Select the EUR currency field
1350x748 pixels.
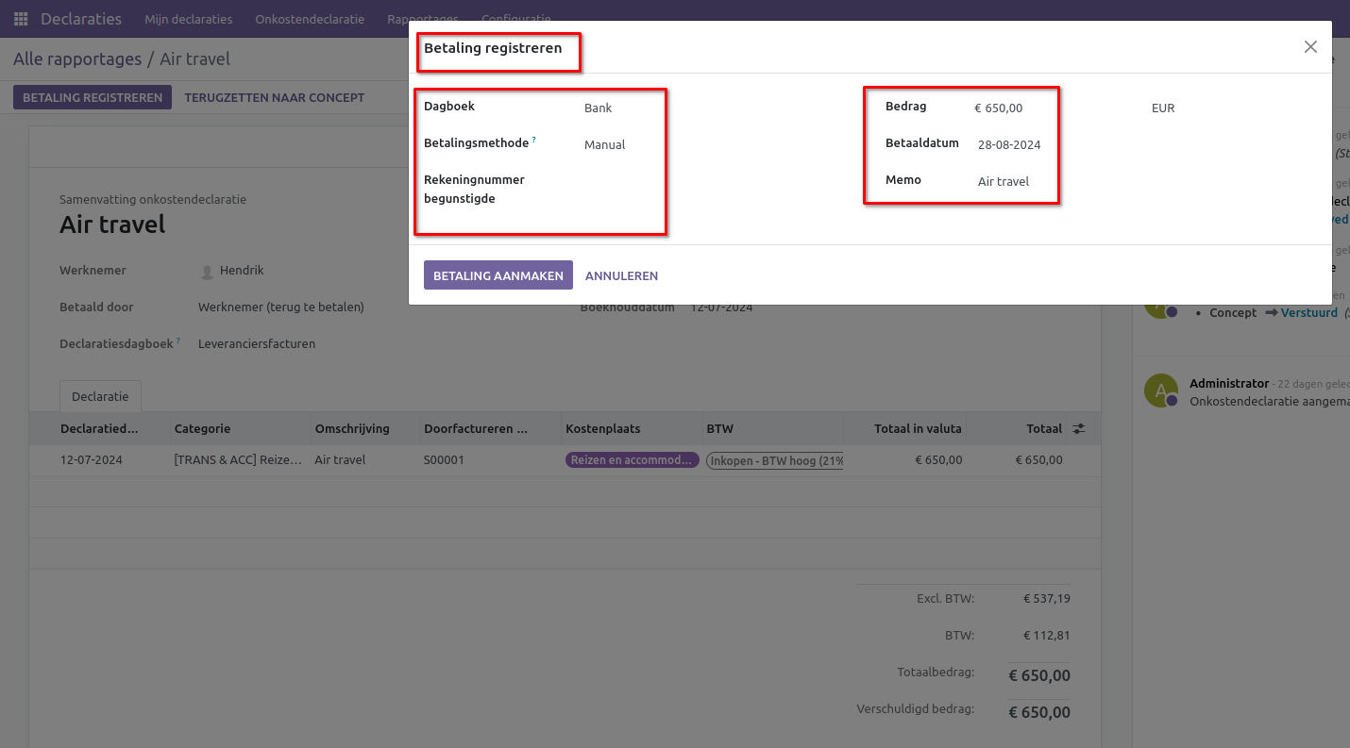[1227, 108]
